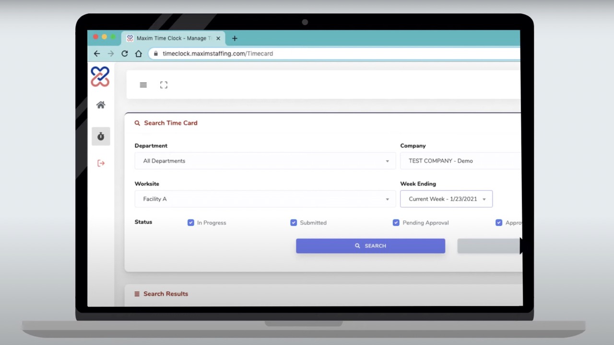614x345 pixels.
Task: Open the All Departments dropdown
Action: [x=265, y=161]
